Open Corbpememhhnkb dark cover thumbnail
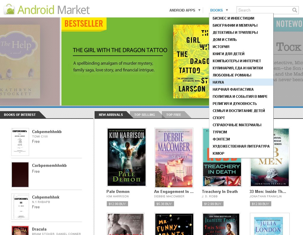 tap(20, 175)
